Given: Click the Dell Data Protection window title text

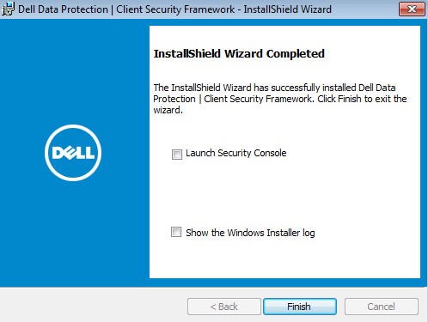Looking at the screenshot, I should pyautogui.click(x=174, y=9).
